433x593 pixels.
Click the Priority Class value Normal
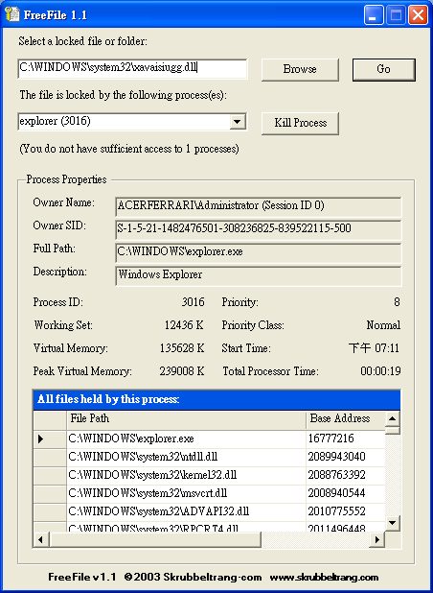point(383,325)
